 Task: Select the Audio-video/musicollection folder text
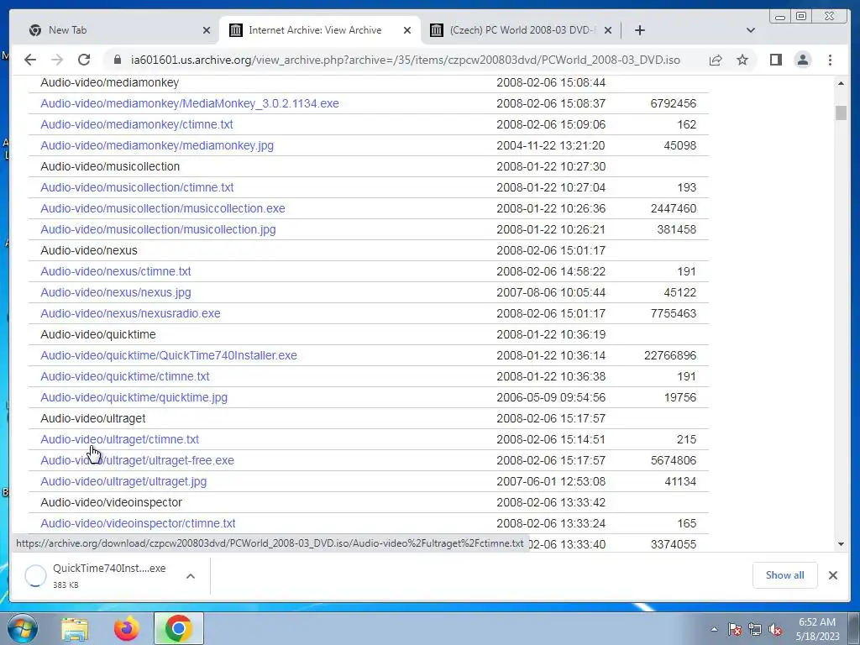click(110, 167)
